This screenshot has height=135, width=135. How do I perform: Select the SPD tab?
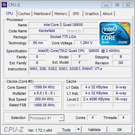click(76, 14)
